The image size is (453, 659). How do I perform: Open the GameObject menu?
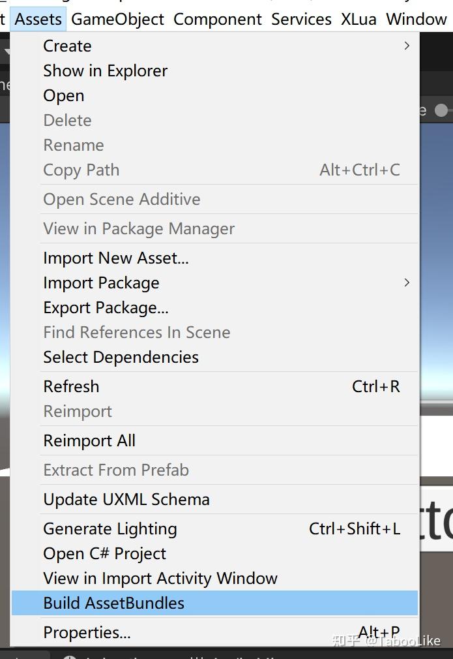coord(118,20)
